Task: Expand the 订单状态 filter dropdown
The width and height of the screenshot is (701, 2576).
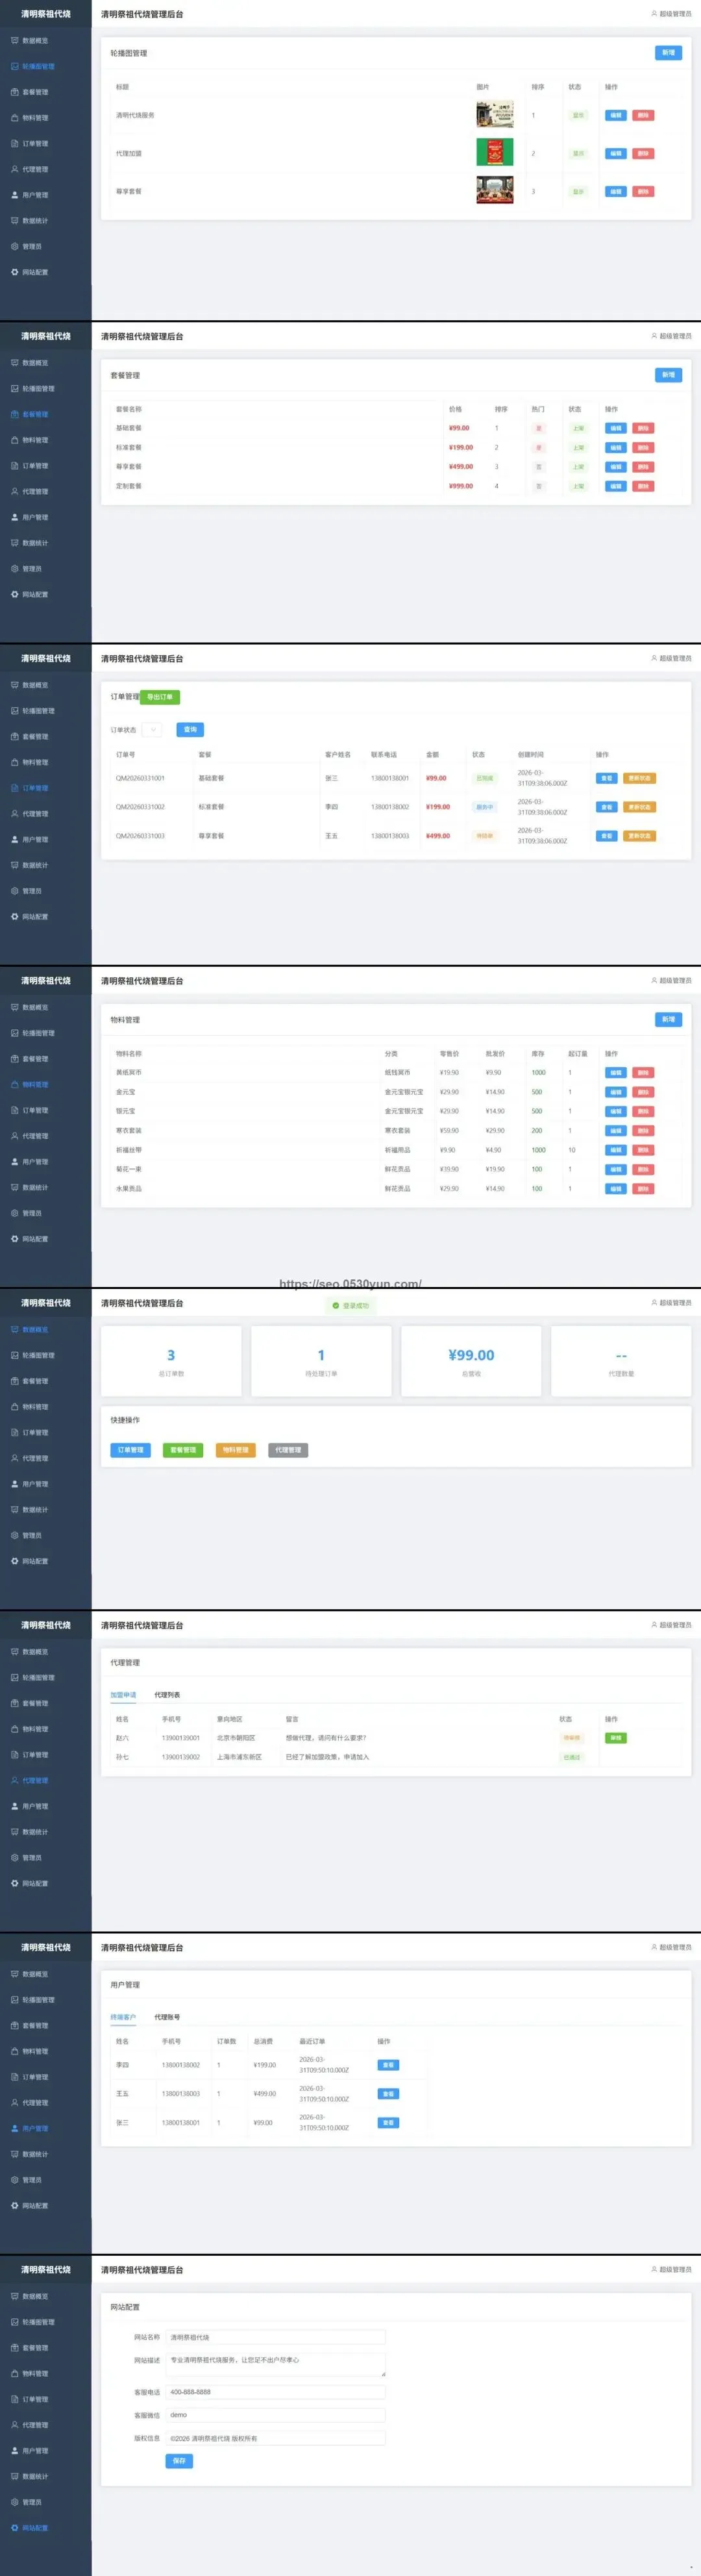Action: click(x=152, y=730)
